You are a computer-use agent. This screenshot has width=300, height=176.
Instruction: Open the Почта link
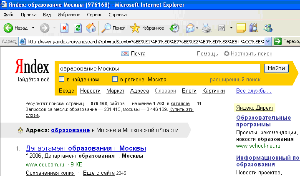[138, 54]
